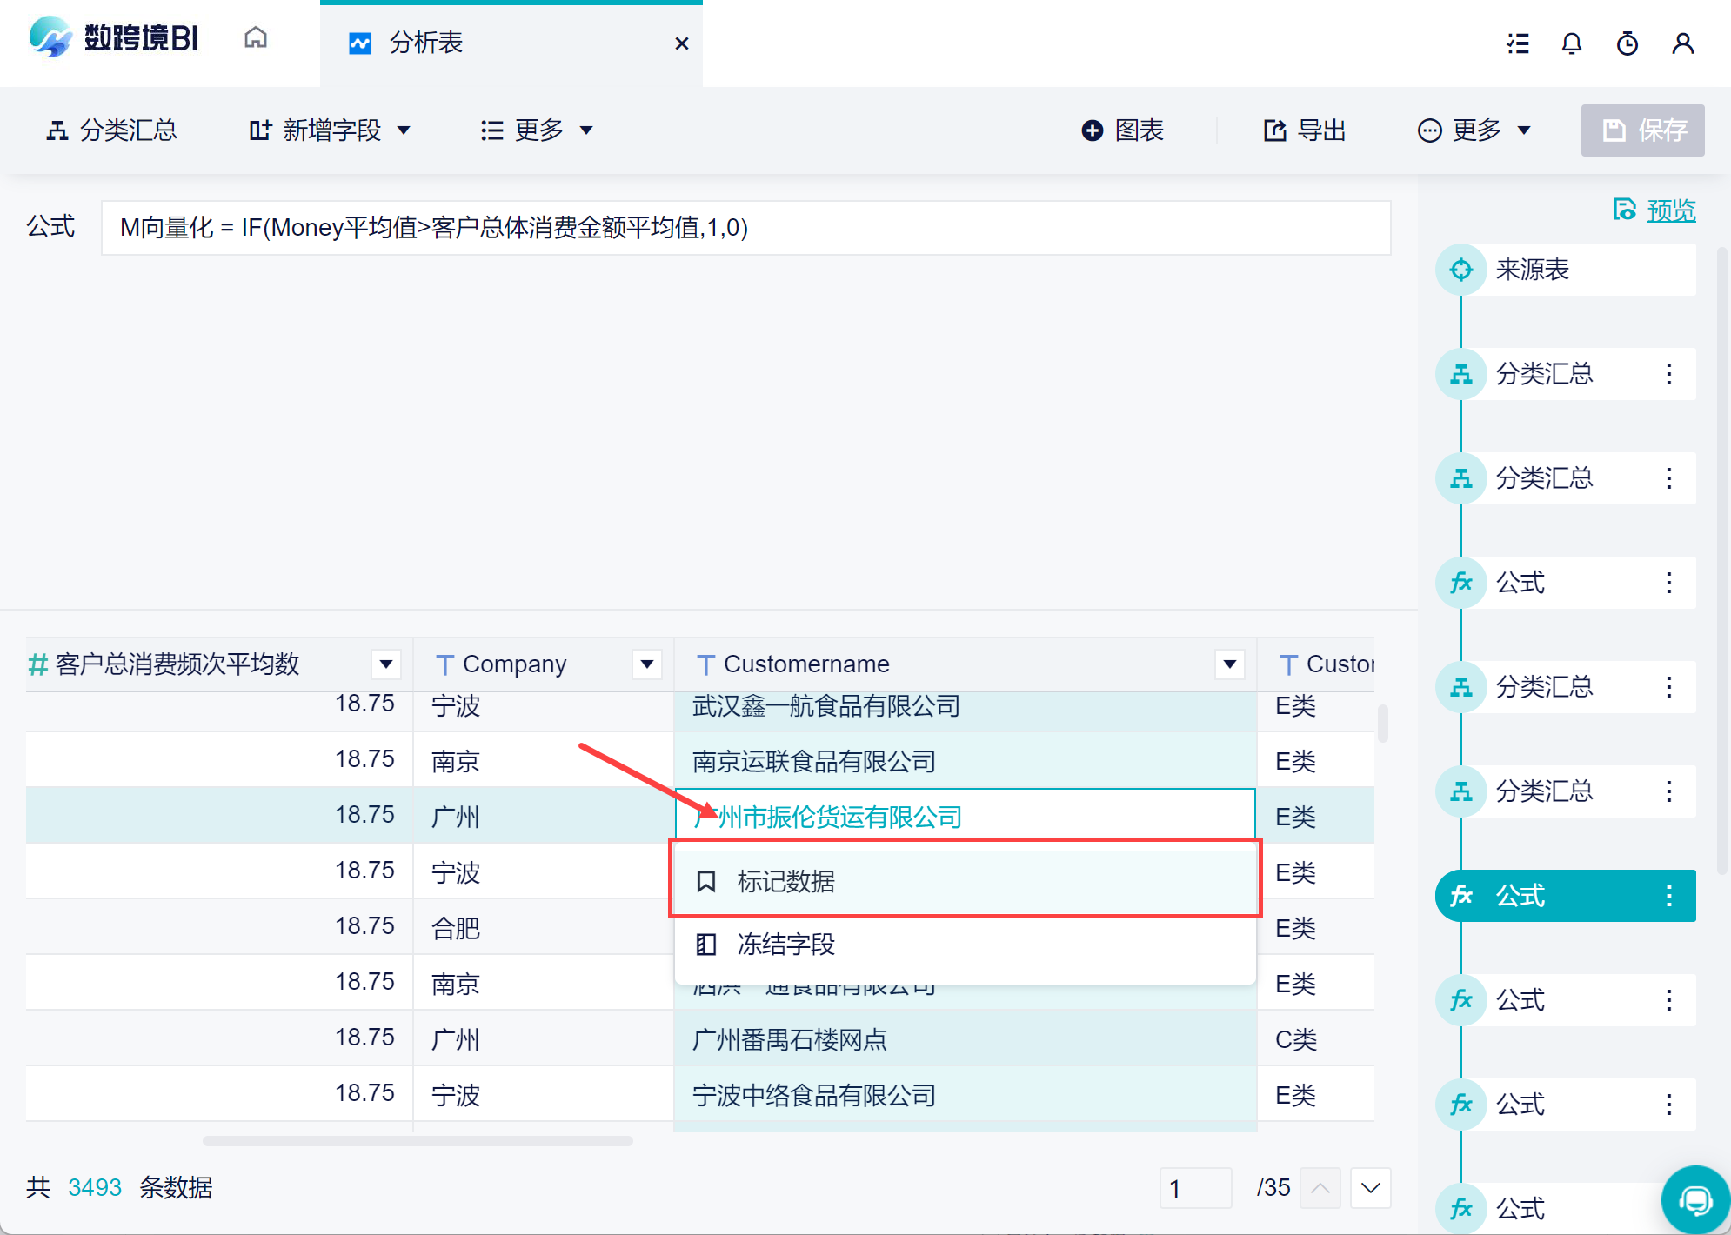
Task: Expand the Customername column dropdown arrow
Action: (1229, 664)
